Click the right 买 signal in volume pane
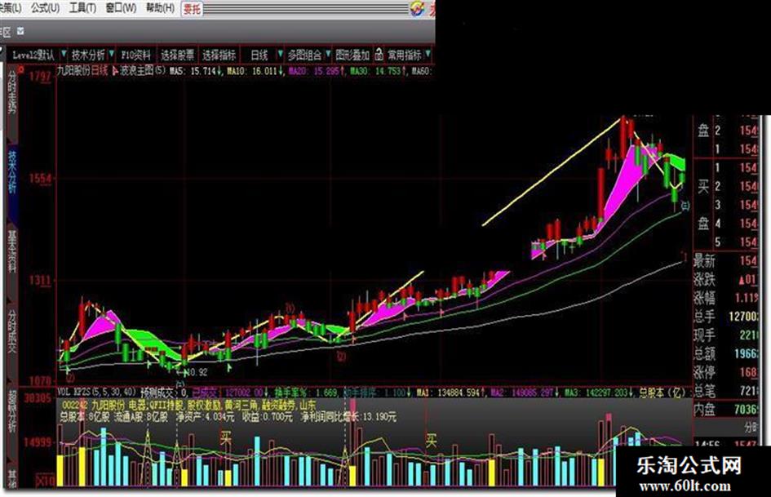 (x=432, y=440)
